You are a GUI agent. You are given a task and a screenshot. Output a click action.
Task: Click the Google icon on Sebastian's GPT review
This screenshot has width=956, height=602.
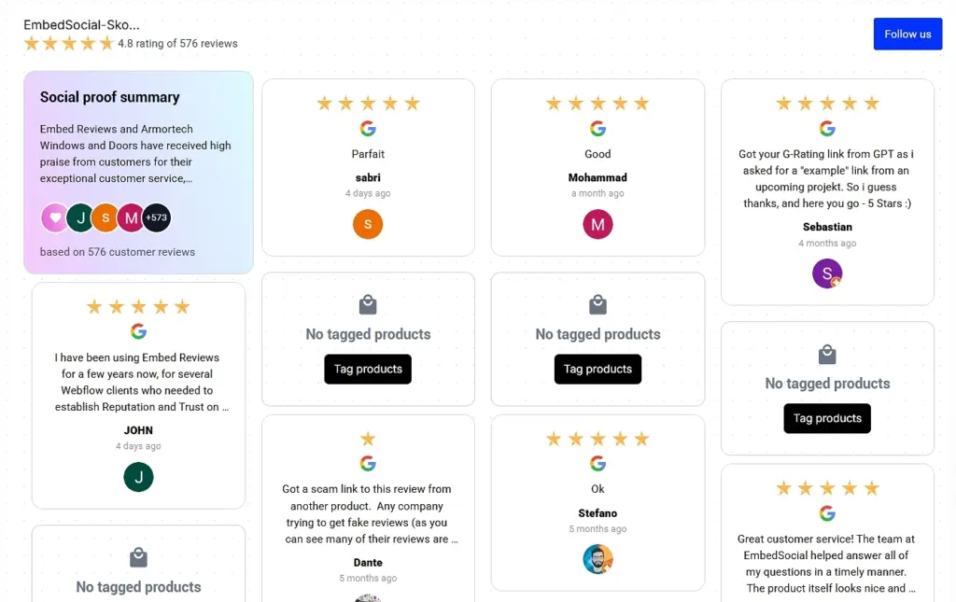click(827, 128)
